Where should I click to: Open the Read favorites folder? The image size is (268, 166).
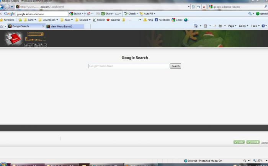click(67, 20)
